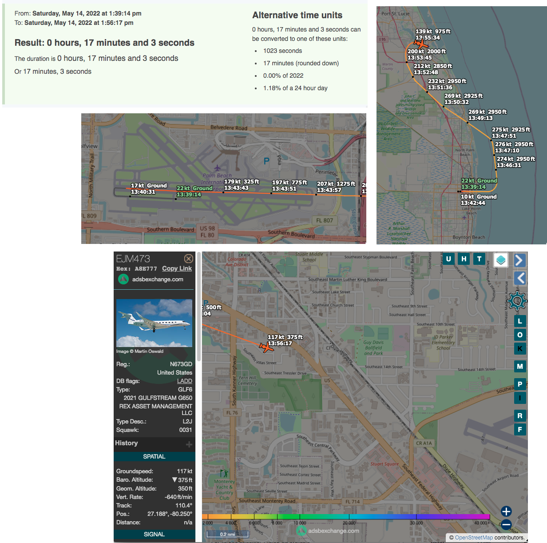The width and height of the screenshot is (547, 543).
Task: Zoom out with the minus button
Action: click(x=506, y=525)
